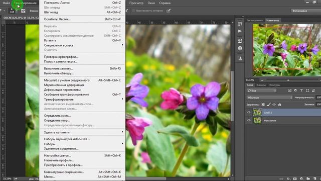Hide the Фон копия layer eye

(249, 121)
